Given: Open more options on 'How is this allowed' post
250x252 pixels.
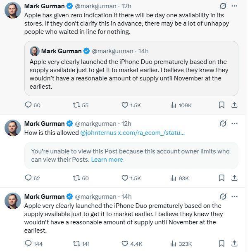Looking at the screenshot, I should pyautogui.click(x=234, y=124).
